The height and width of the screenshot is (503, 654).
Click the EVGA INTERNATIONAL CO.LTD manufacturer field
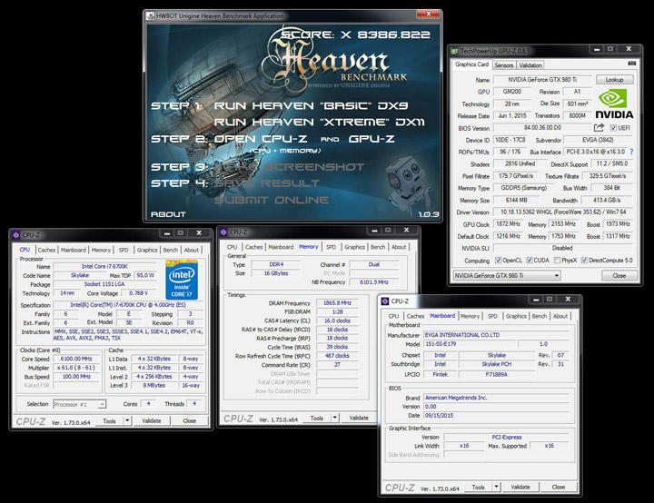click(497, 335)
